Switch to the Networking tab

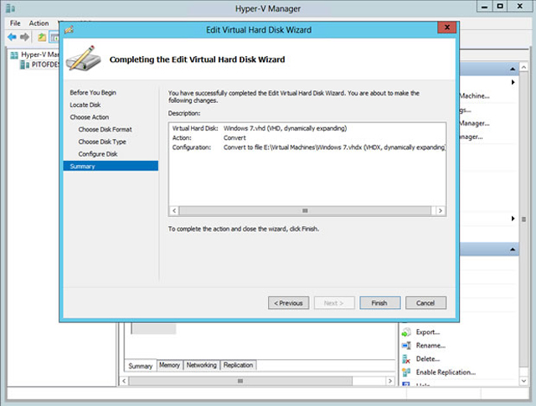click(202, 365)
